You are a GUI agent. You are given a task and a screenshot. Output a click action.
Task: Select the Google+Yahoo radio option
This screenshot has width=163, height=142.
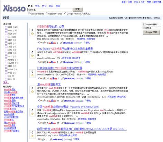(x=47, y=14)
